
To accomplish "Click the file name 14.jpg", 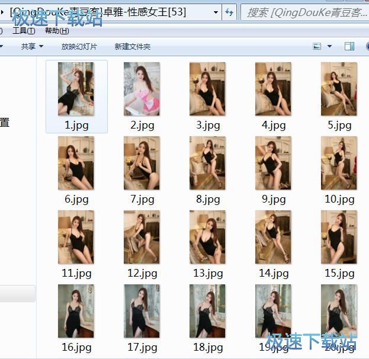I will pyautogui.click(x=274, y=274).
